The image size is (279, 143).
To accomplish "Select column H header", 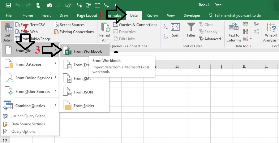I will [177, 66].
